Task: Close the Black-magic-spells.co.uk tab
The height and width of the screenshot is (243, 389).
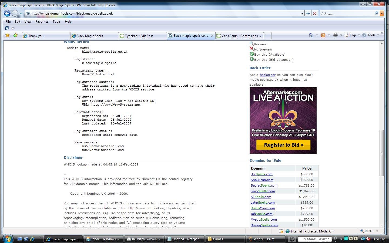Action: point(212,36)
